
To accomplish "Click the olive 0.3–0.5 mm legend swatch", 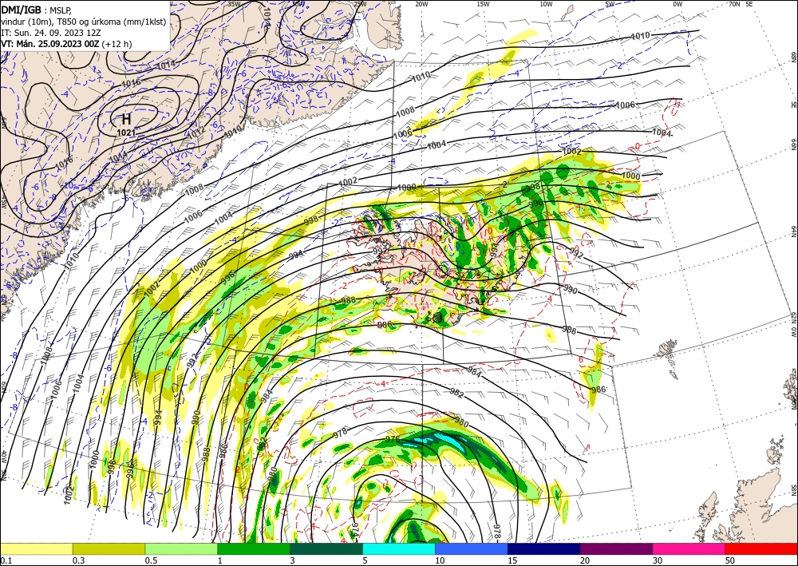I will click(x=109, y=548).
